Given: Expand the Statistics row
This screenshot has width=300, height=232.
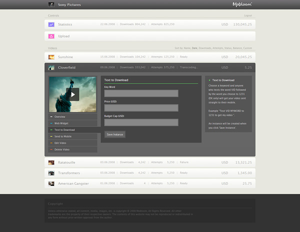Looking at the screenshot, I should tap(150, 24).
